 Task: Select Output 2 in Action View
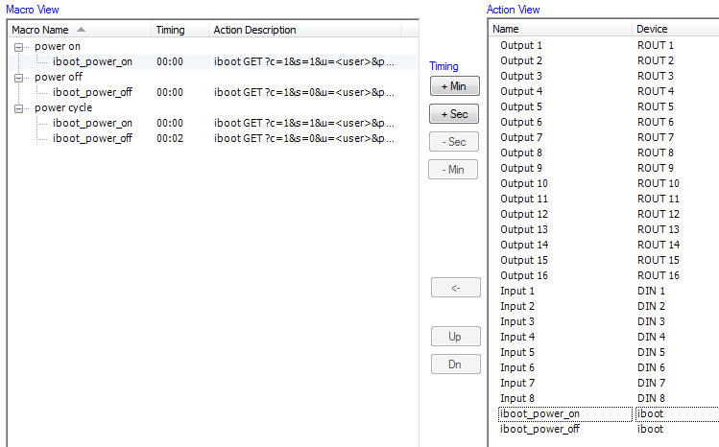pyautogui.click(x=521, y=60)
